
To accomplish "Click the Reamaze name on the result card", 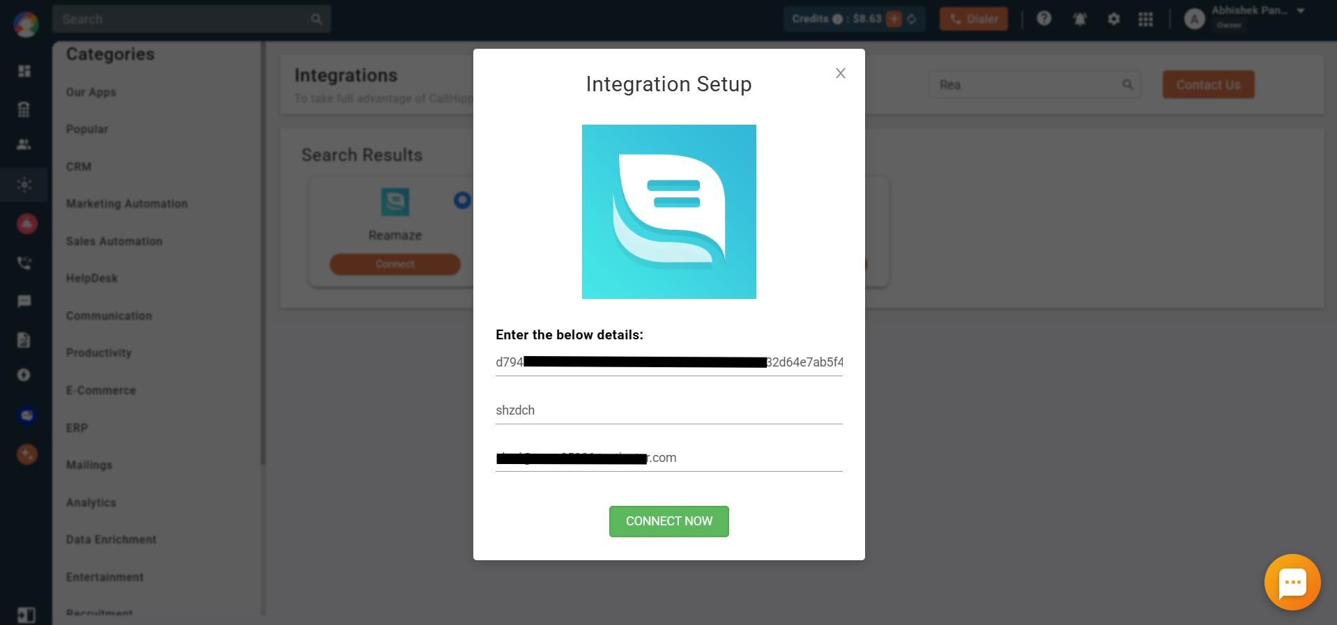I will point(395,236).
